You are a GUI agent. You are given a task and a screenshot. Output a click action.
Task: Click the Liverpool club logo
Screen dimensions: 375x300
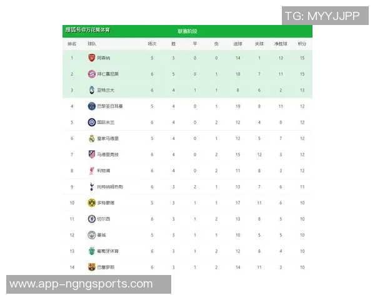(x=91, y=171)
